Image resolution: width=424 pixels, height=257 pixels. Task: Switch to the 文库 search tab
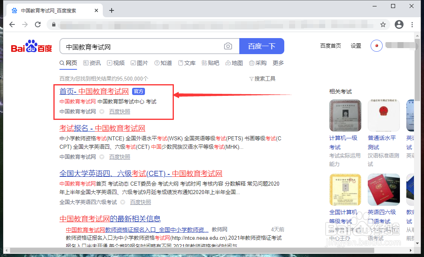pyautogui.click(x=187, y=63)
